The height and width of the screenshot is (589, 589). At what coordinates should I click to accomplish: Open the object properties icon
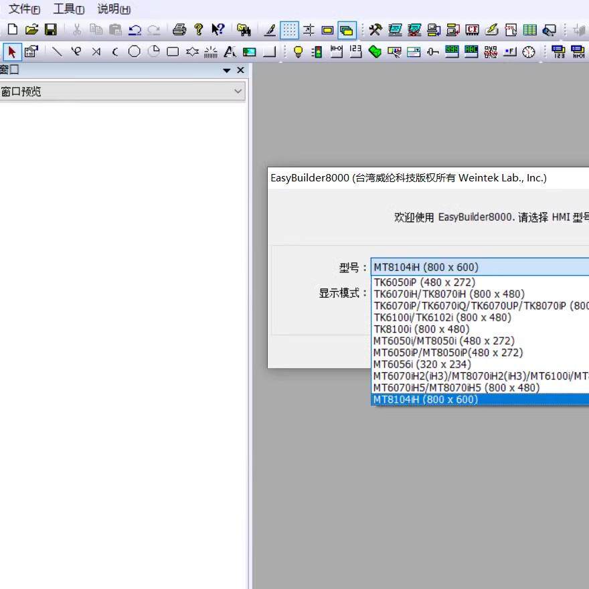31,52
